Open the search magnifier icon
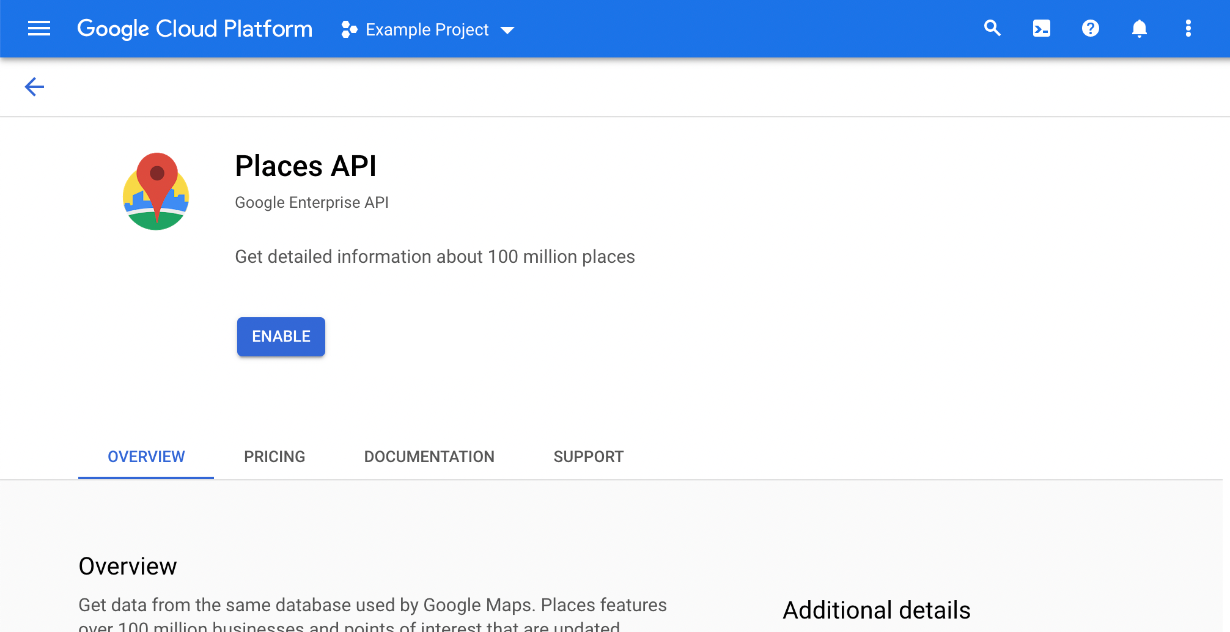Image resolution: width=1230 pixels, height=632 pixels. (992, 28)
